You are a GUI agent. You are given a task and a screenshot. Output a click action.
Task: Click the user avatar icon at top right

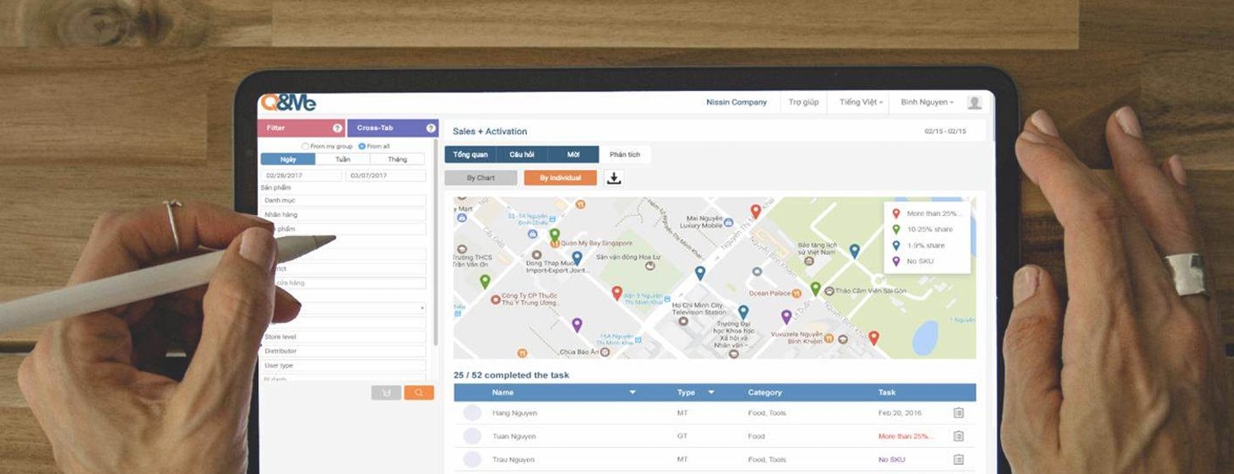click(x=974, y=102)
